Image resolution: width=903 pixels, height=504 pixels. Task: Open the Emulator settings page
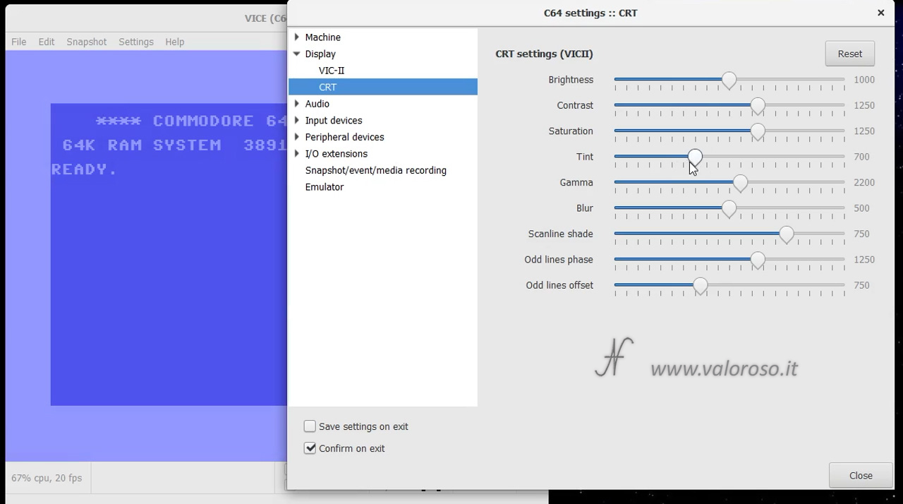325,186
